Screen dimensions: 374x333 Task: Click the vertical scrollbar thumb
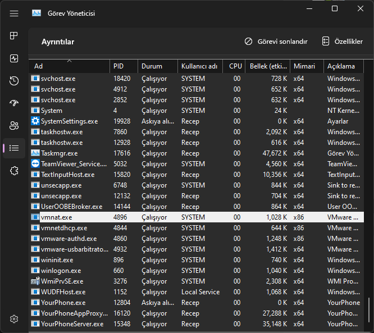369,310
